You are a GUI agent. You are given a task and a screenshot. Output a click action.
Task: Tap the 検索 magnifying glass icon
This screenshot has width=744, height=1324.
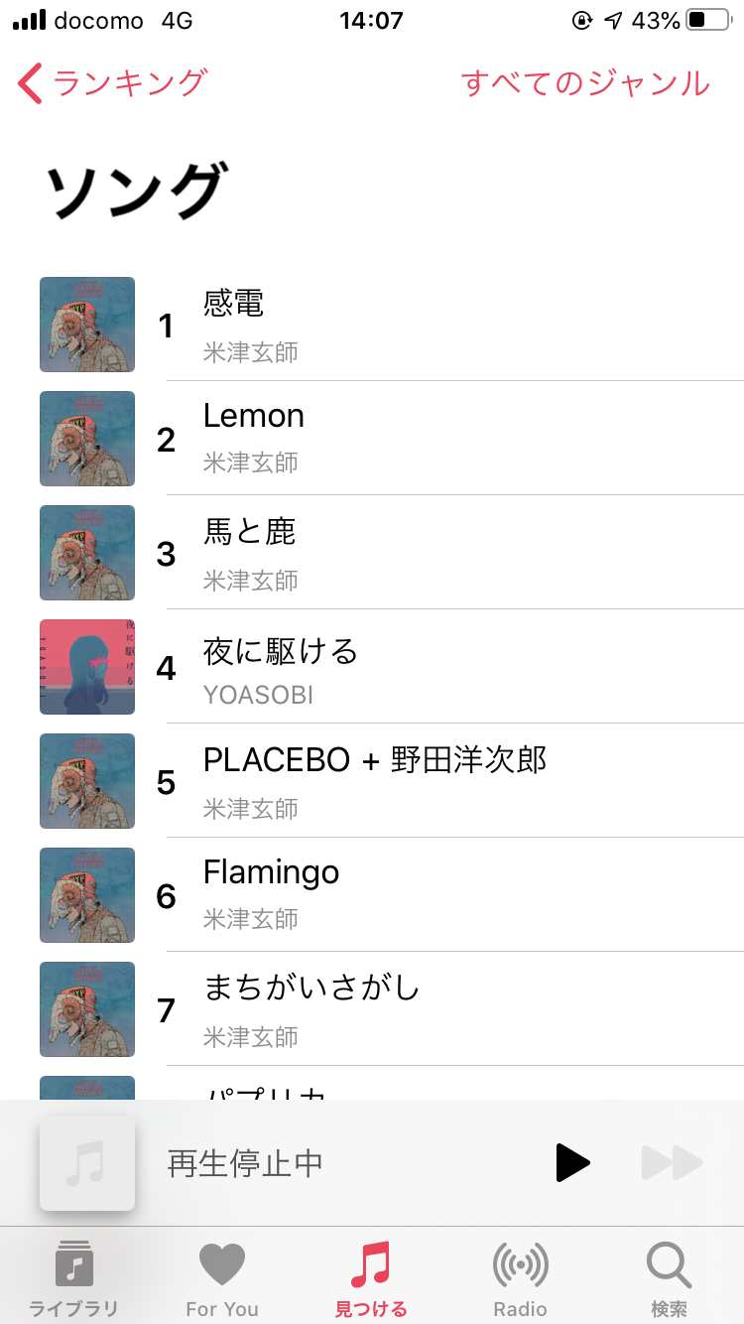669,1264
